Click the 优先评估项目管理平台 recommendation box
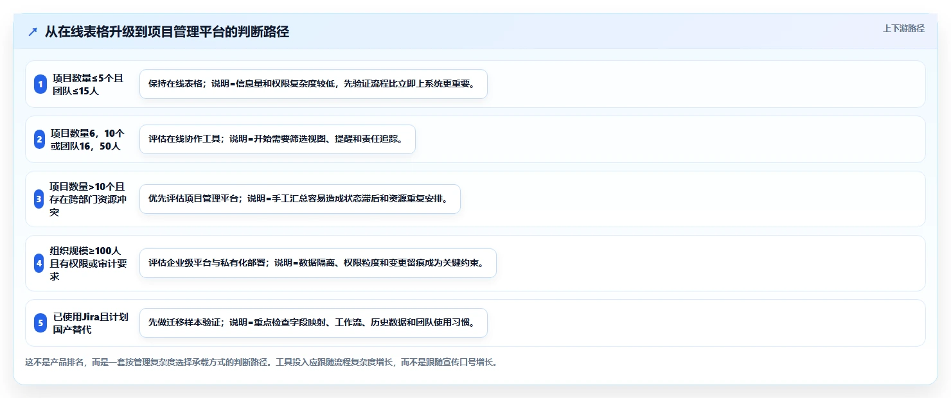The image size is (951, 398). pyautogui.click(x=300, y=199)
